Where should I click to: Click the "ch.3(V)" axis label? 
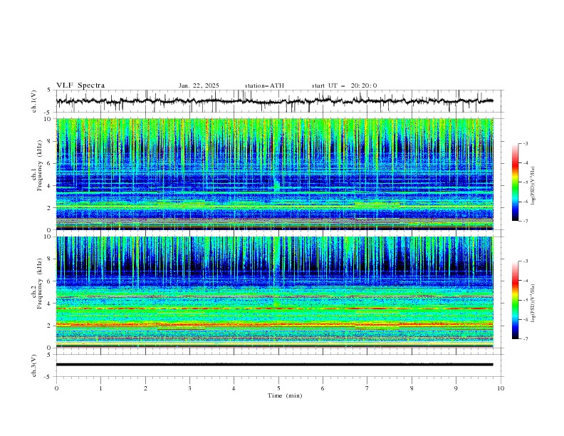(34, 365)
